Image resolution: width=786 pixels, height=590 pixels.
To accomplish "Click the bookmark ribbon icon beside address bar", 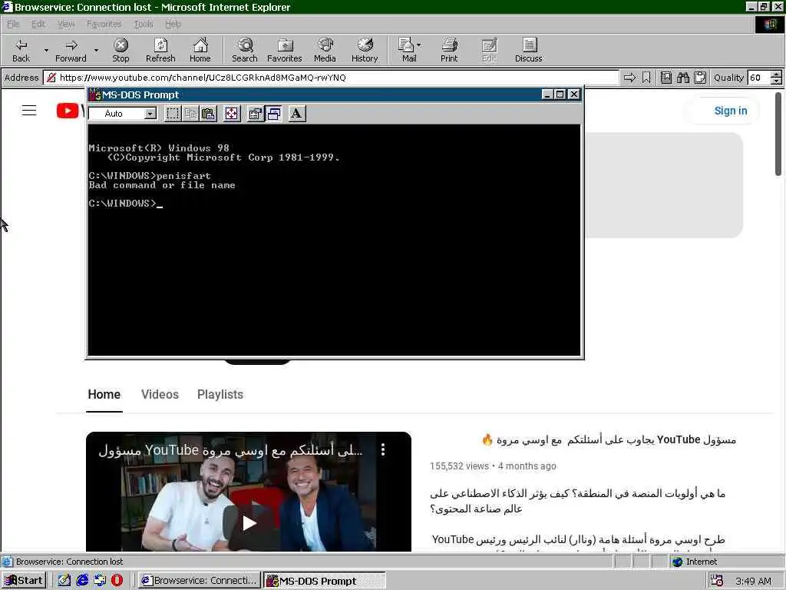I will [646, 78].
